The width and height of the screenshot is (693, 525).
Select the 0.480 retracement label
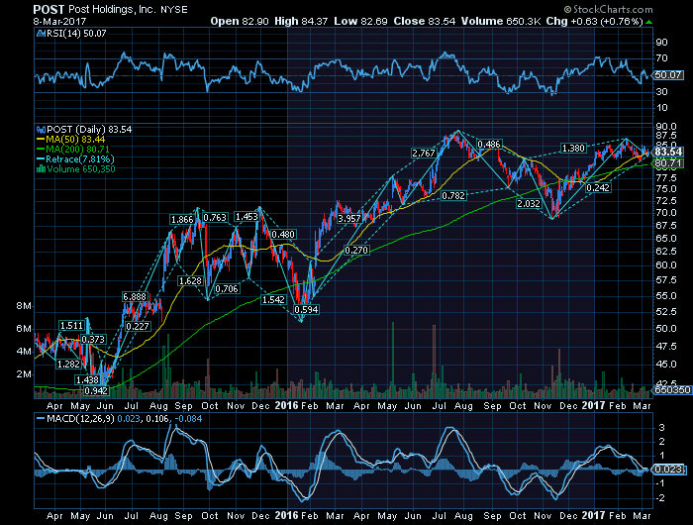pos(283,235)
